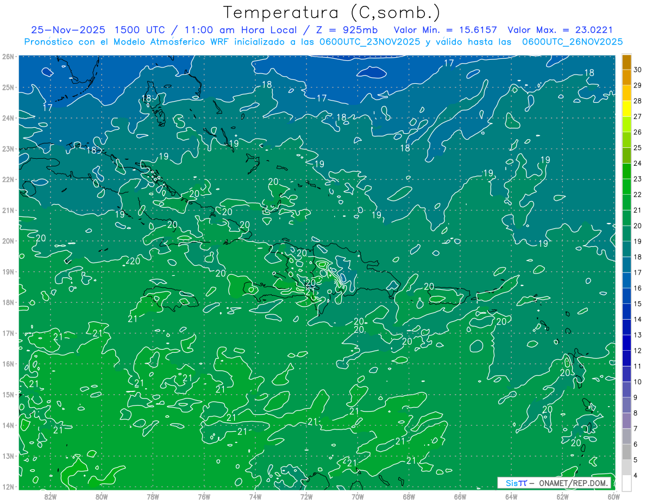This screenshot has width=652, height=504.
Task: Click the 16N latitude axis label
Action: point(8,364)
